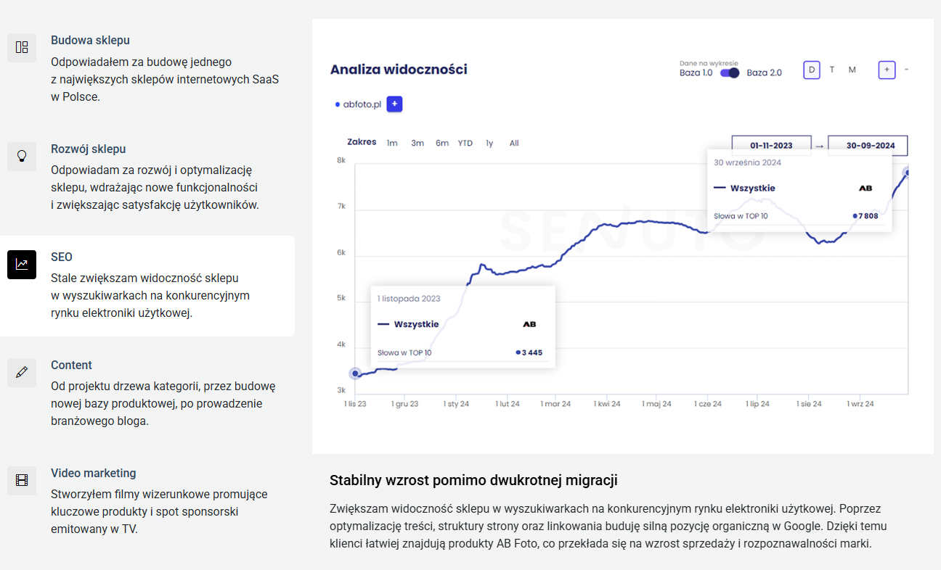Click chart end point marker for 30 września

pos(908,173)
